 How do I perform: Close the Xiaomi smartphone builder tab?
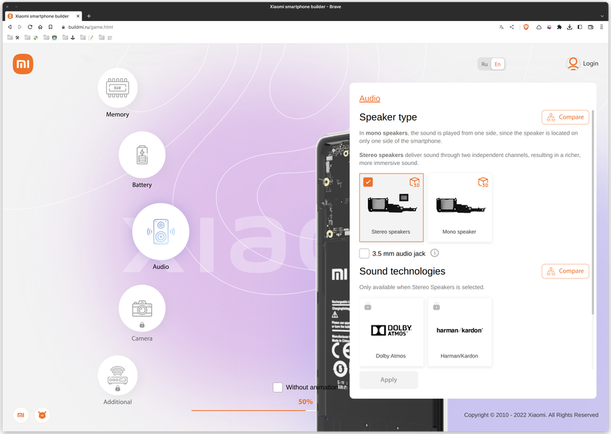pyautogui.click(x=78, y=16)
